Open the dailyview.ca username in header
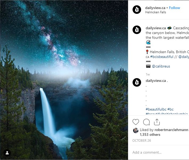189x160 pixels. [x=155, y=8]
